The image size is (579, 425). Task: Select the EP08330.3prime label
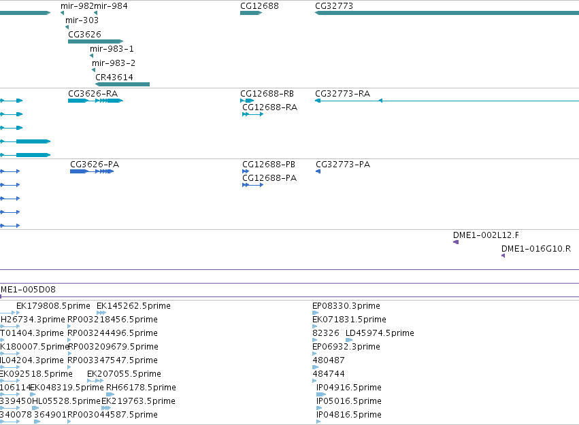[346, 306]
